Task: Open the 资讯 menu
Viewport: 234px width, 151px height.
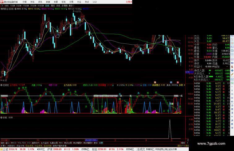Action: coord(40,2)
